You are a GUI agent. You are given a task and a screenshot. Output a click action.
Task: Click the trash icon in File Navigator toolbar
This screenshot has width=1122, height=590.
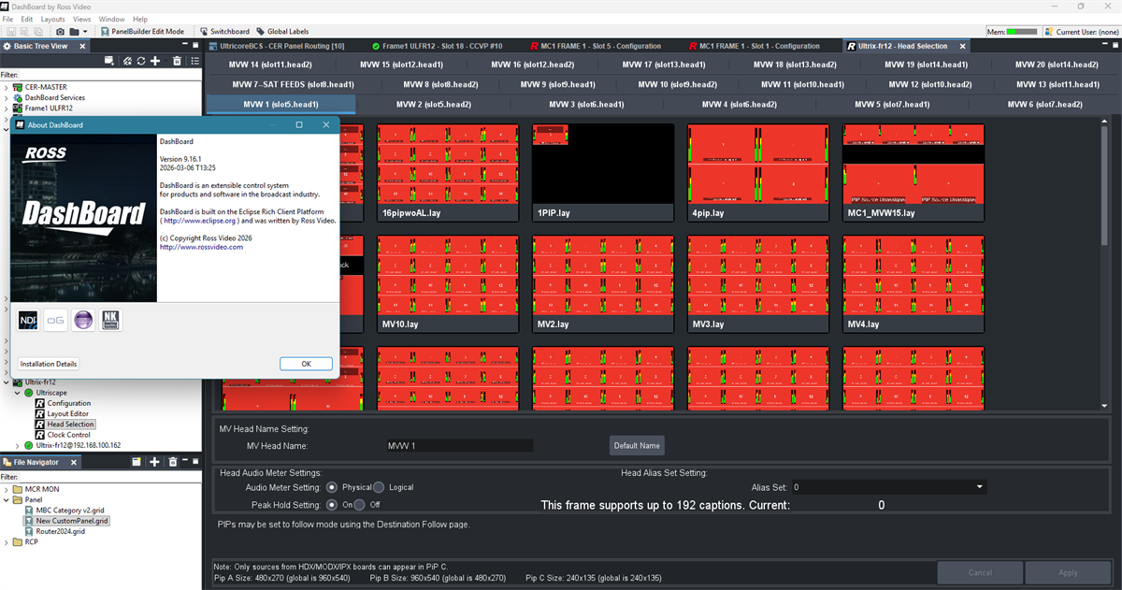point(173,462)
